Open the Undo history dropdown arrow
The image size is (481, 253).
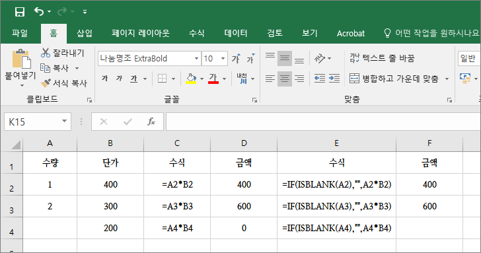click(50, 12)
